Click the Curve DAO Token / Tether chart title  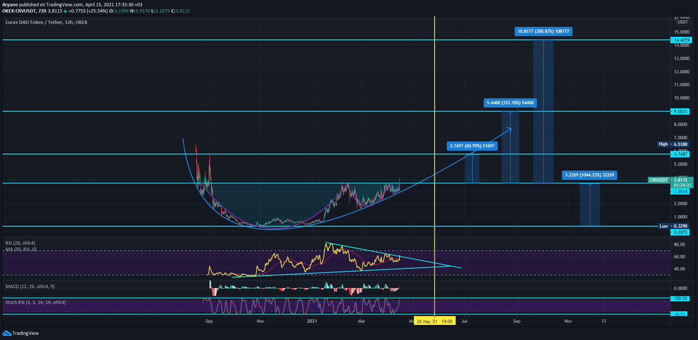(46, 22)
